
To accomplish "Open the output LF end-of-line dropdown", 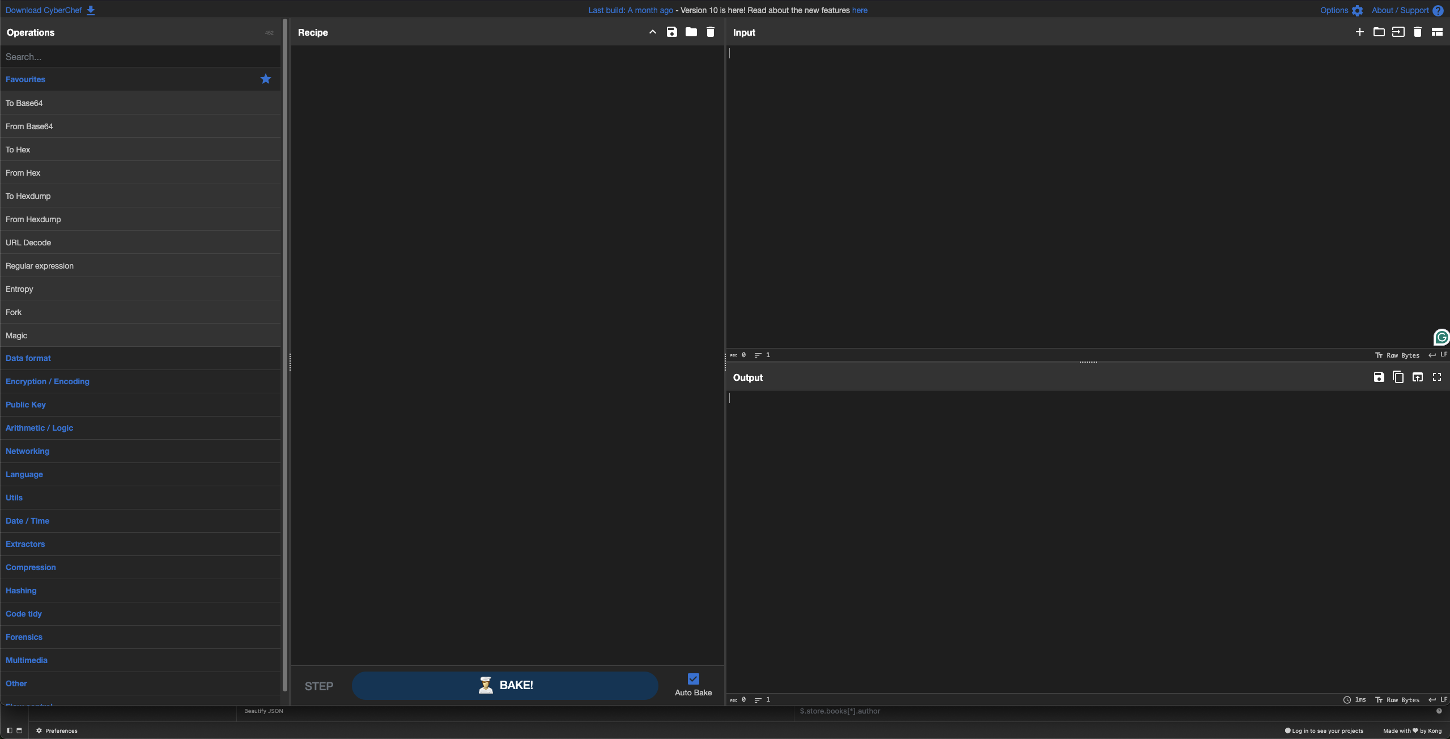I will tap(1438, 699).
